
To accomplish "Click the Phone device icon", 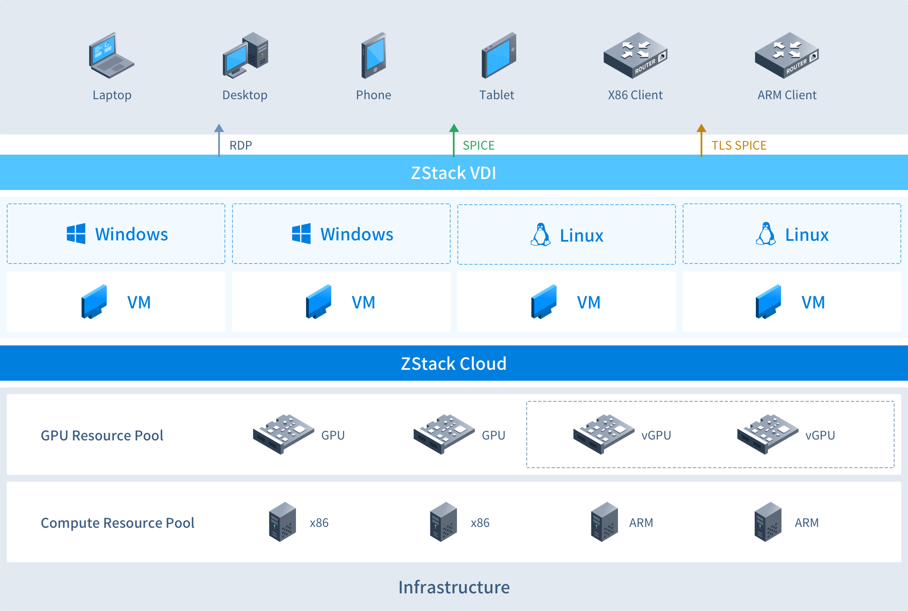I will point(373,57).
